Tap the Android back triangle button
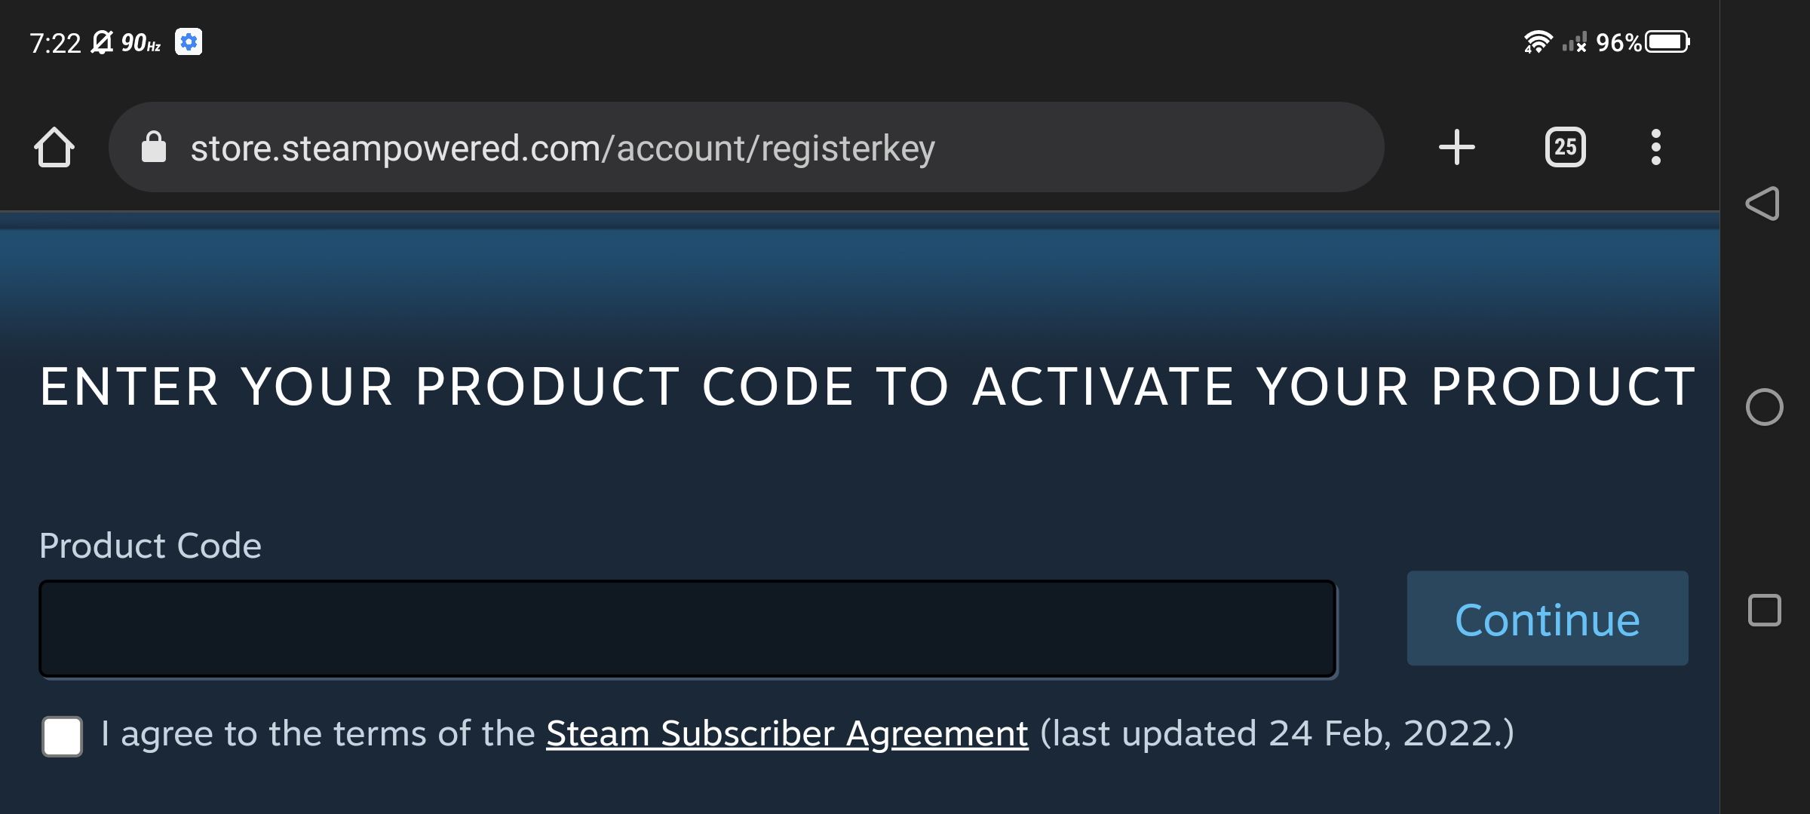 [1763, 203]
